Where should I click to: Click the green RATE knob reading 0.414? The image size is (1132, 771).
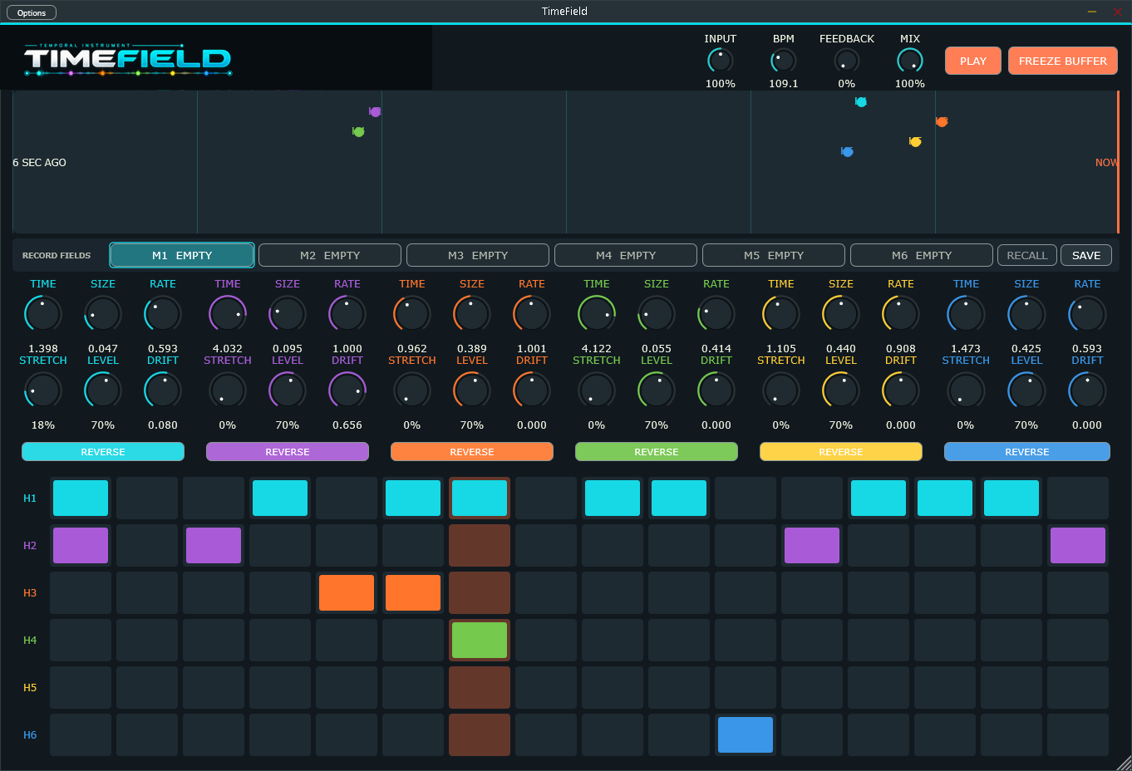pyautogui.click(x=716, y=314)
